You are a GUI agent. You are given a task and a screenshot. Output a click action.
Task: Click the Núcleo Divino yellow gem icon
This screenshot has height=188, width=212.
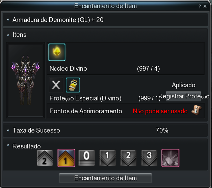tap(57, 52)
